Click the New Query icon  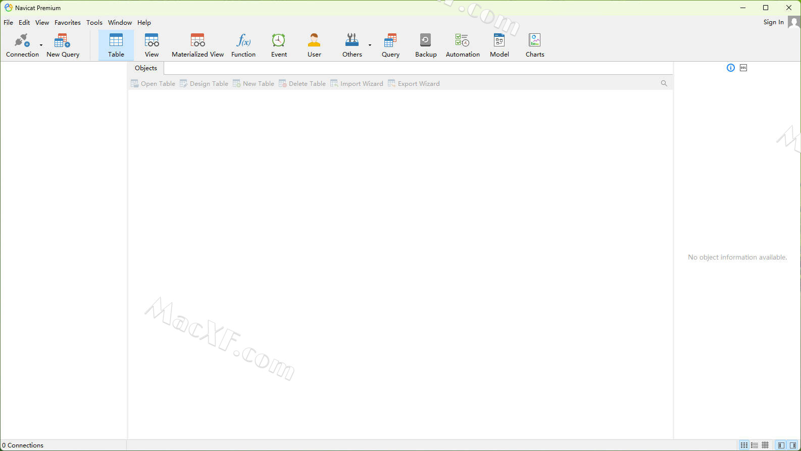(63, 45)
